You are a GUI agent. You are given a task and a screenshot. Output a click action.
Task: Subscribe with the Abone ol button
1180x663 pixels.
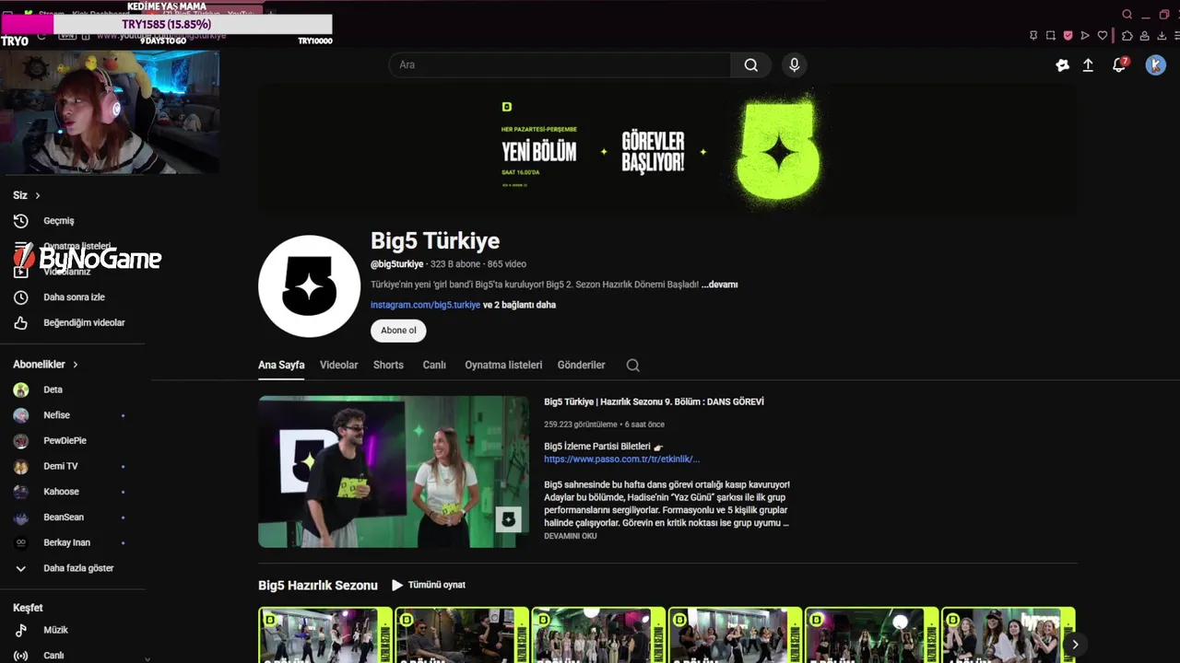(x=398, y=331)
